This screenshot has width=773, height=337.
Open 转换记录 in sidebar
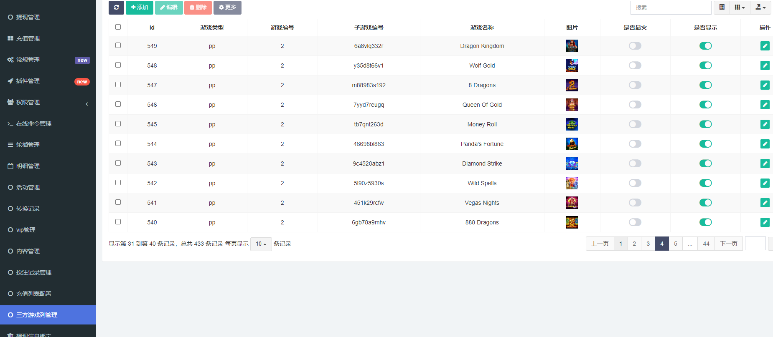tap(48, 209)
